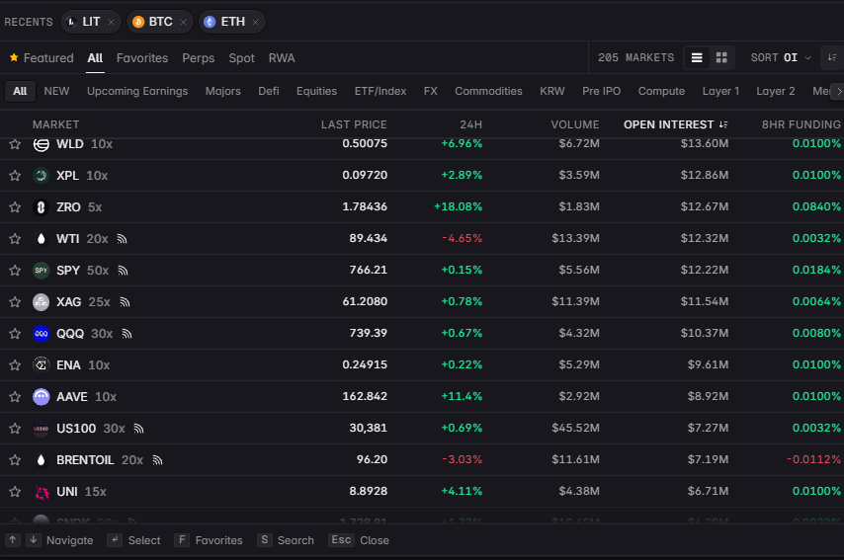
Task: Filter markets by Pre IPO
Action: pos(601,92)
